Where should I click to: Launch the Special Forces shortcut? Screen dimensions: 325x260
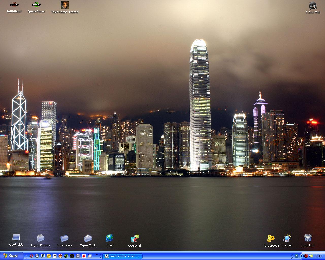(36, 8)
